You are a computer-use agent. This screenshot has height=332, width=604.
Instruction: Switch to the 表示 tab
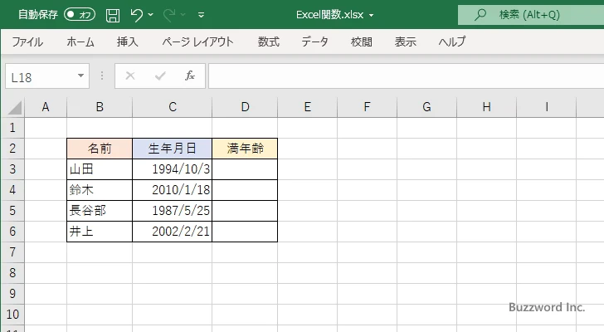tap(405, 41)
